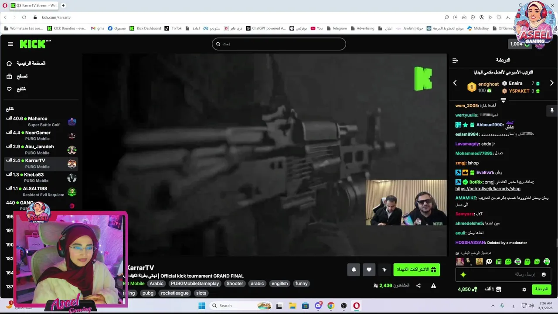Click the browser back arrow
Screen dimensions: 558x314
click(x=5, y=17)
